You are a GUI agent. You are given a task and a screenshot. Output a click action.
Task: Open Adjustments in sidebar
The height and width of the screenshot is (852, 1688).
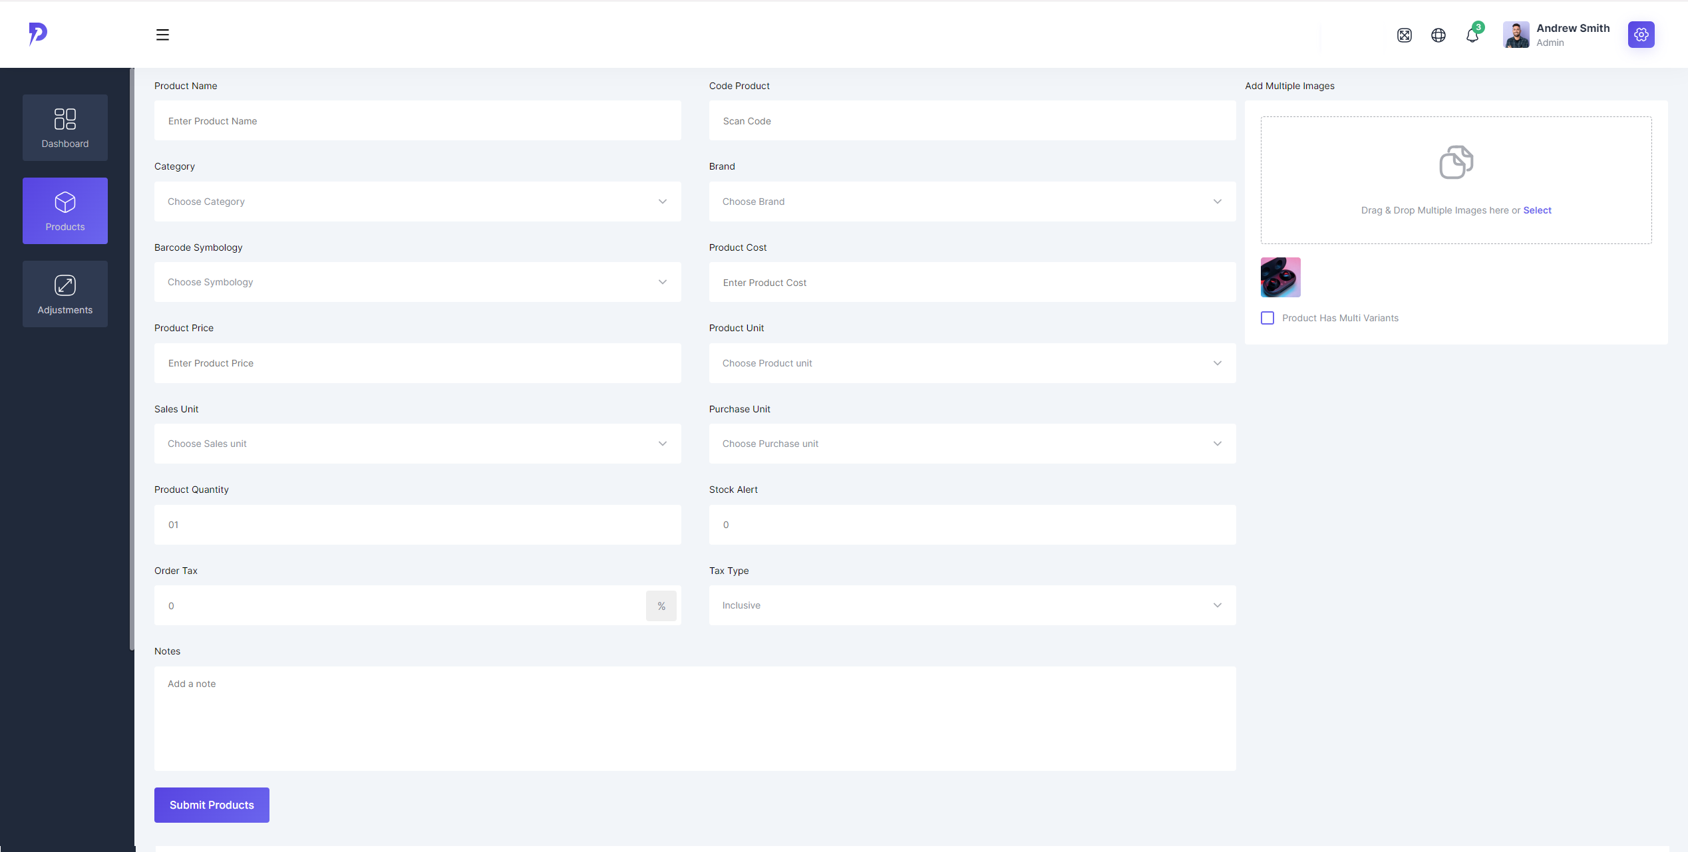(x=65, y=294)
